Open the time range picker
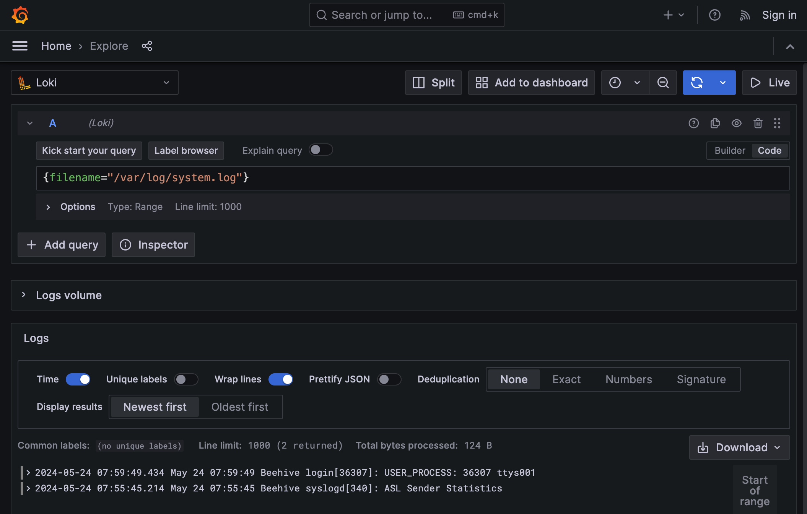 click(624, 83)
